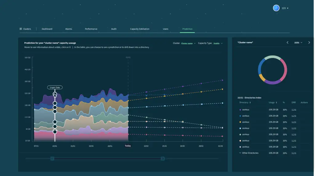Open the Alarms tab

[69, 29]
